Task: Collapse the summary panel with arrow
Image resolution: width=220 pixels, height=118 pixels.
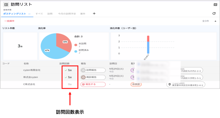Action: (215, 21)
